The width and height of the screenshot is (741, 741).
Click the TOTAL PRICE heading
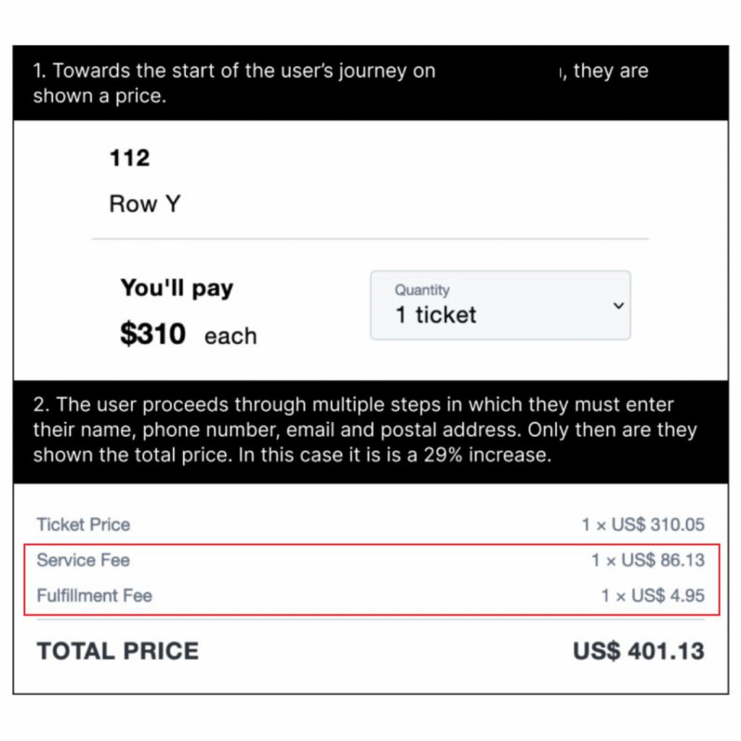117,651
